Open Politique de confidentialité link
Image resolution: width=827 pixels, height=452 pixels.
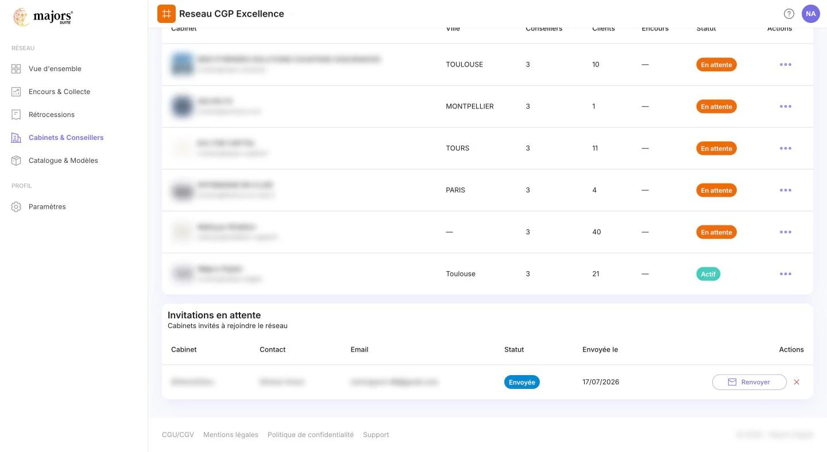[311, 435]
